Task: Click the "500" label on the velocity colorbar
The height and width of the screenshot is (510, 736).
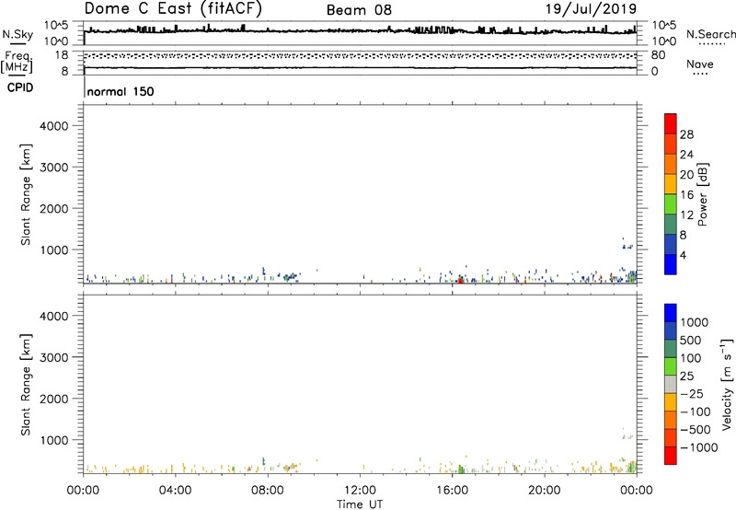Action: click(691, 340)
